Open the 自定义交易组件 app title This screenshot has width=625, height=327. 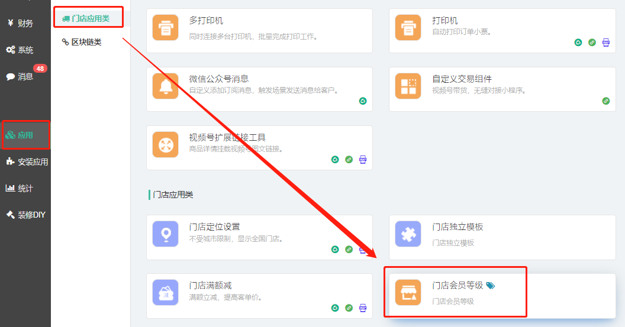pos(462,79)
